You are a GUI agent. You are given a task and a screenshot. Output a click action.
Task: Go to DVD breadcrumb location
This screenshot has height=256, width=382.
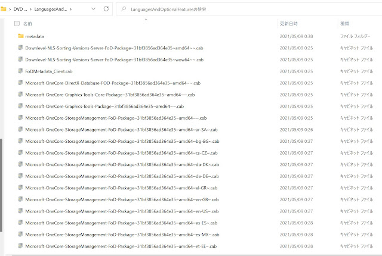click(x=20, y=10)
